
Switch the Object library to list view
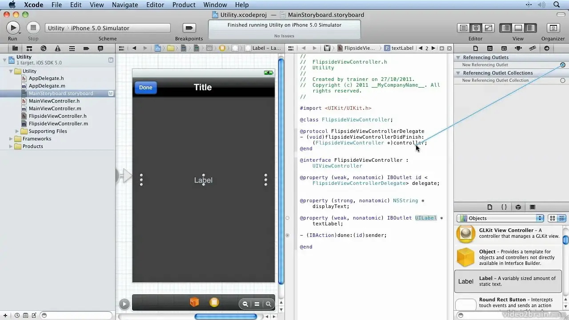click(x=562, y=218)
